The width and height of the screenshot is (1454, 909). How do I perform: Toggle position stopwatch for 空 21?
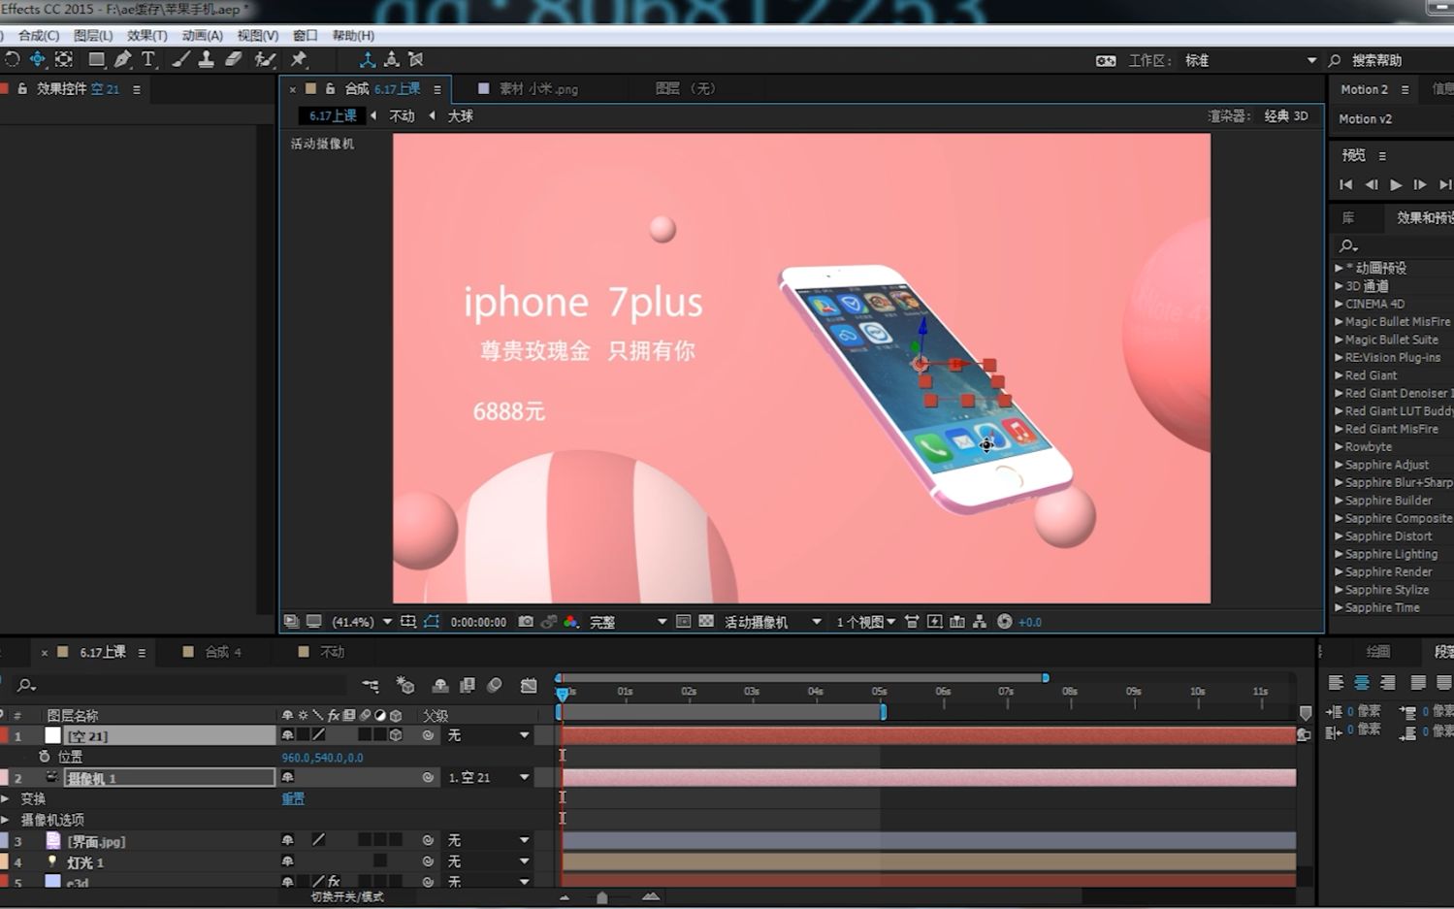pyautogui.click(x=44, y=756)
